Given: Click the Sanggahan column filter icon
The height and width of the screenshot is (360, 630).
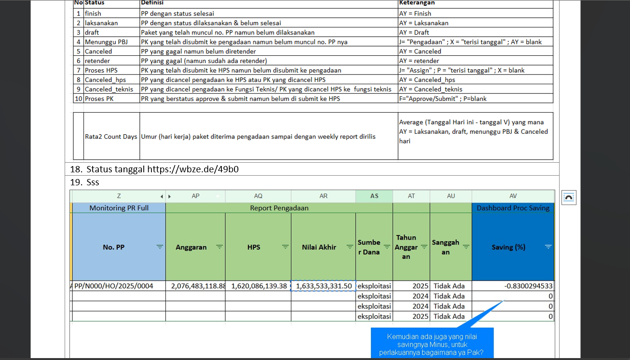Looking at the screenshot, I should coord(466,247).
